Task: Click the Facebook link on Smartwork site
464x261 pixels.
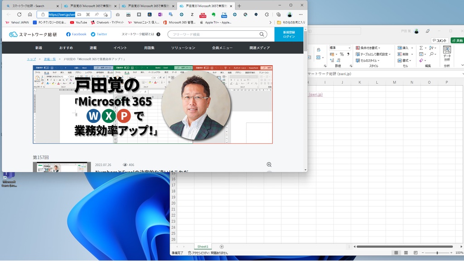Action: click(x=76, y=34)
